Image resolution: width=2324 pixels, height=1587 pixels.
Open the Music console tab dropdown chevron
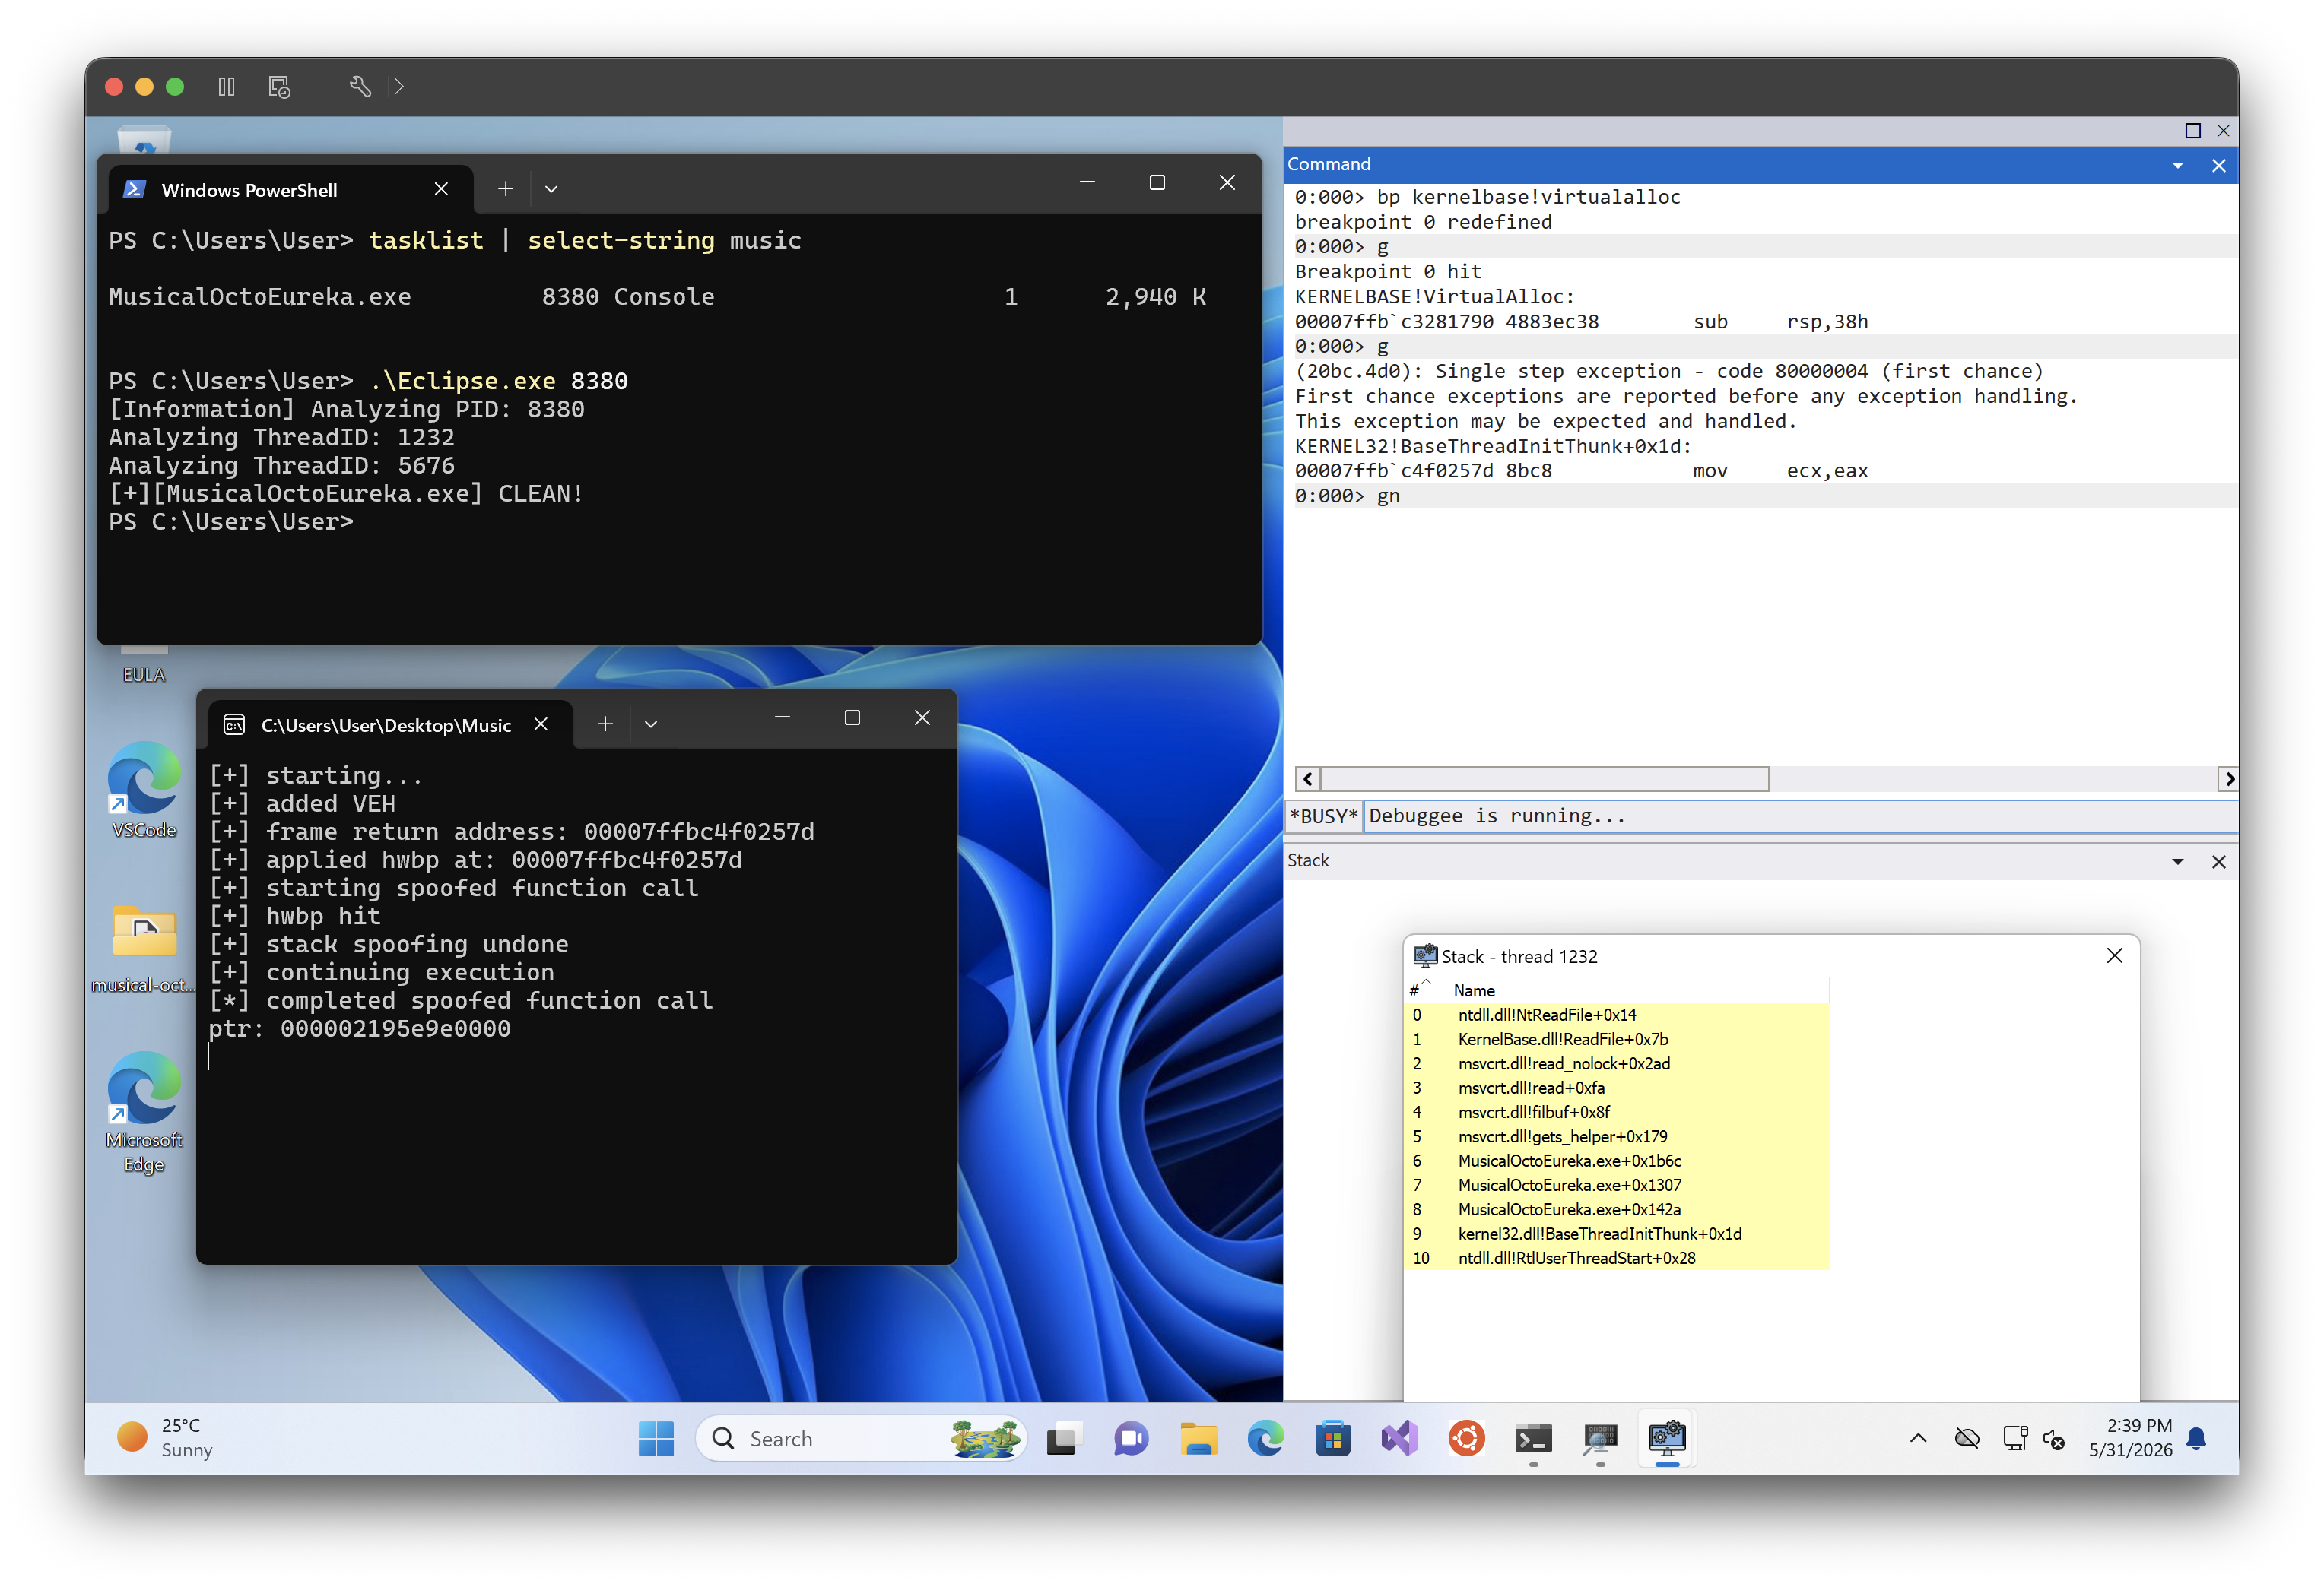(x=651, y=724)
